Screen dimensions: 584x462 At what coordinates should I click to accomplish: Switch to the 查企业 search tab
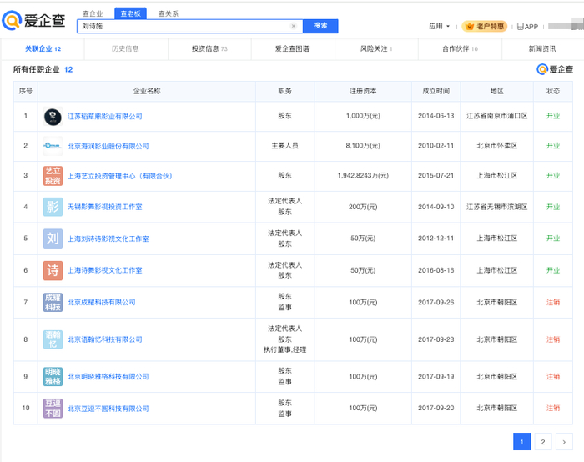[93, 14]
